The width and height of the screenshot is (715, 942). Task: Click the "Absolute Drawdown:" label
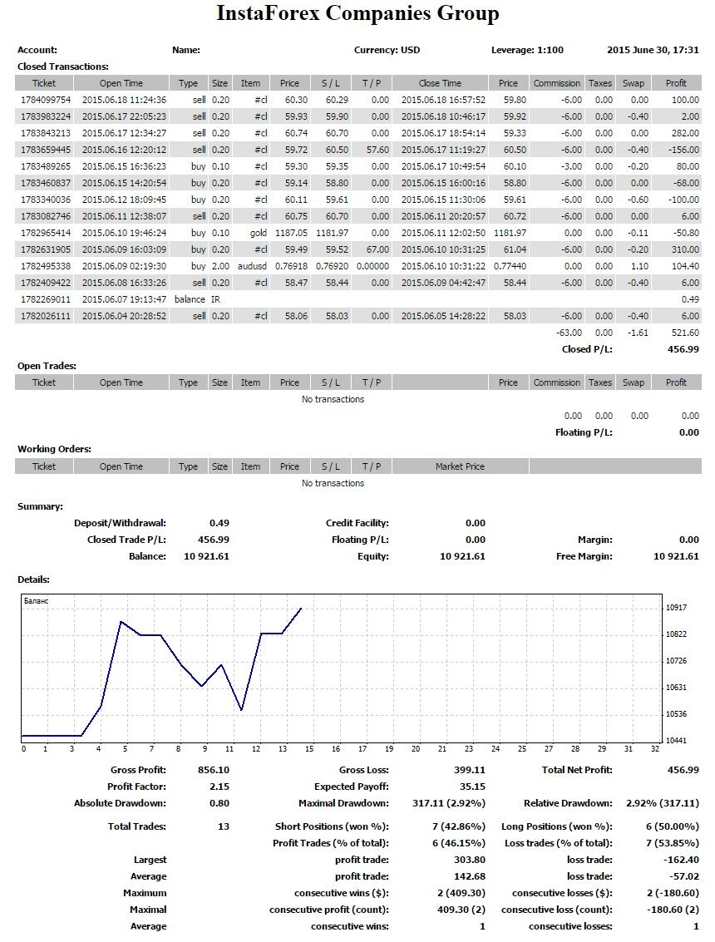[x=121, y=803]
